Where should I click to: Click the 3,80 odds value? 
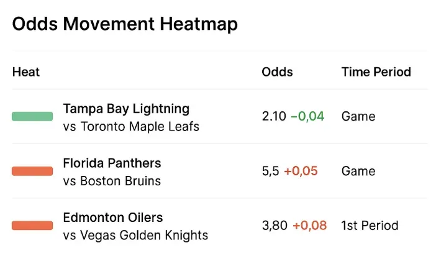click(x=274, y=226)
